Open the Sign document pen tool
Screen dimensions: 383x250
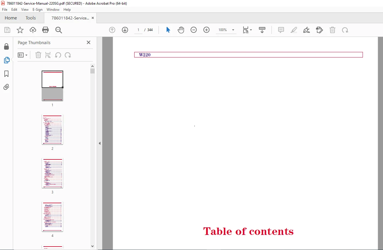[x=307, y=30]
